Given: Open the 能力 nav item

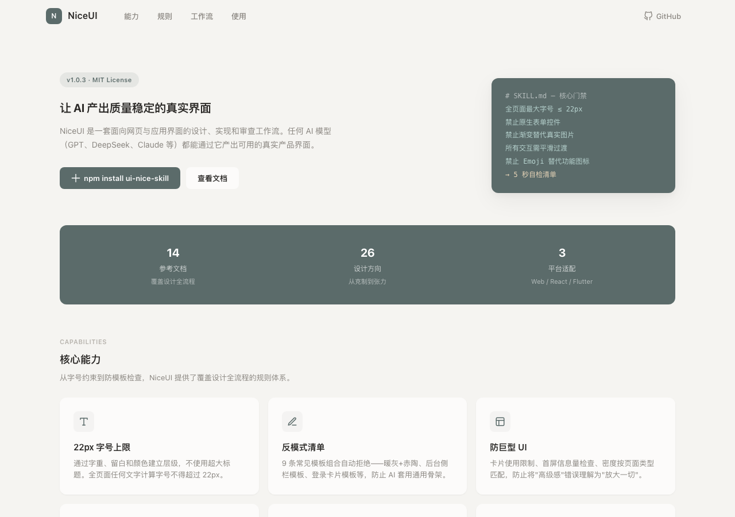Looking at the screenshot, I should click(x=131, y=16).
